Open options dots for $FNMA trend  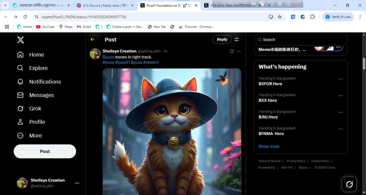(341, 129)
